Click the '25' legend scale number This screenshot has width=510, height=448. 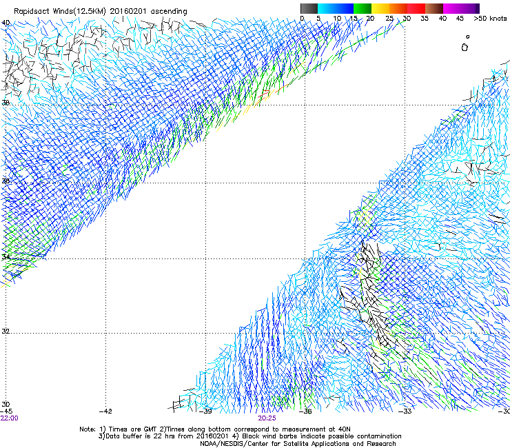point(389,18)
